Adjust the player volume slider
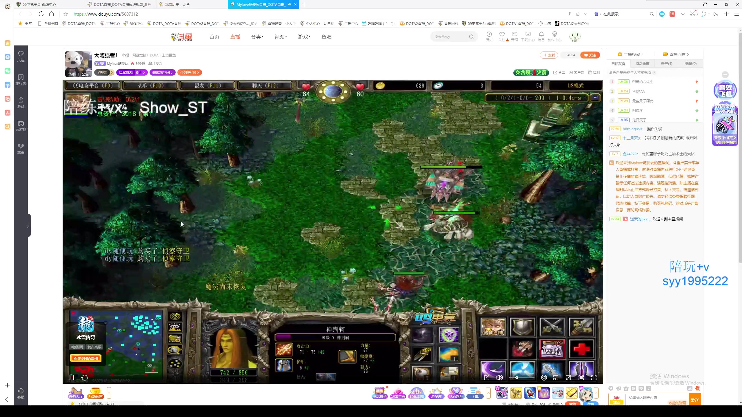The image size is (742, 417). point(522,378)
